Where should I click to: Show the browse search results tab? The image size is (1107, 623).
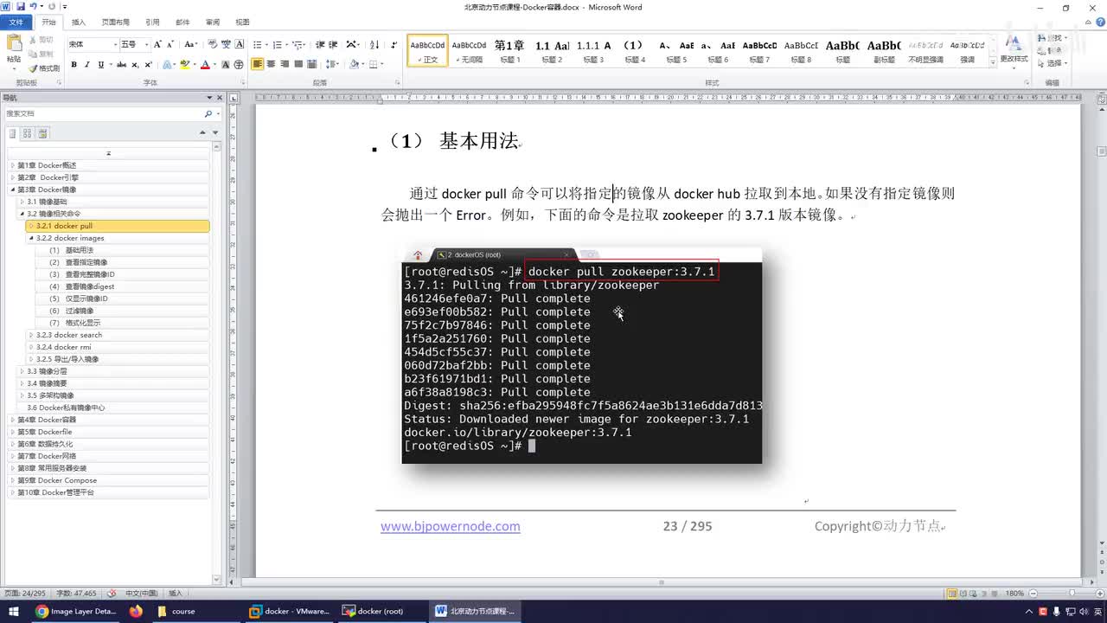pyautogui.click(x=42, y=133)
